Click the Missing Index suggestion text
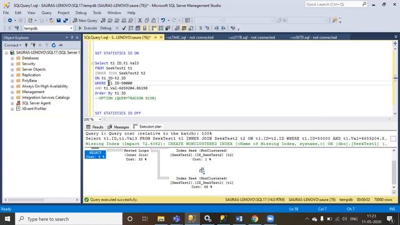This screenshot has width=400, height=225. coord(236,144)
